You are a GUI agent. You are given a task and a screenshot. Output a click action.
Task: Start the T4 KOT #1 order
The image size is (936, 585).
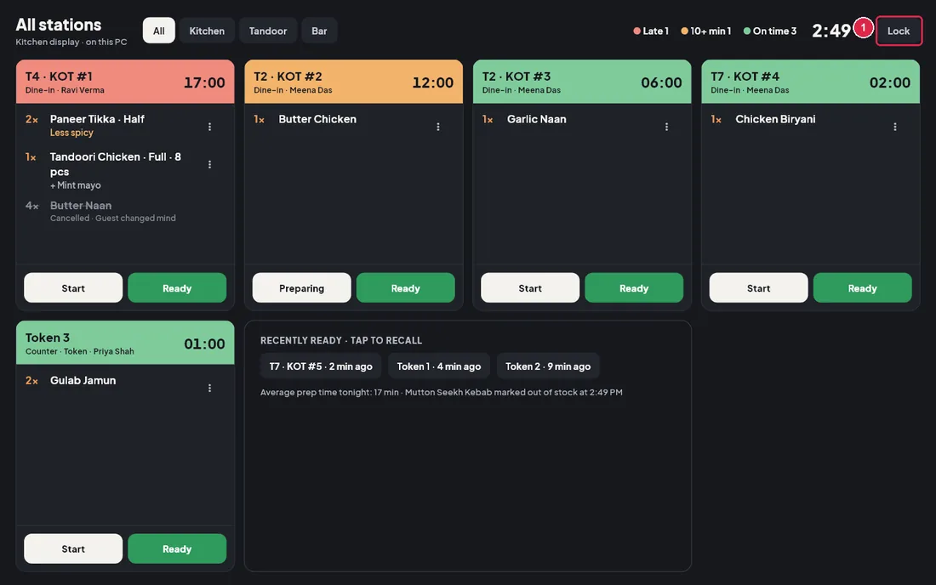73,288
